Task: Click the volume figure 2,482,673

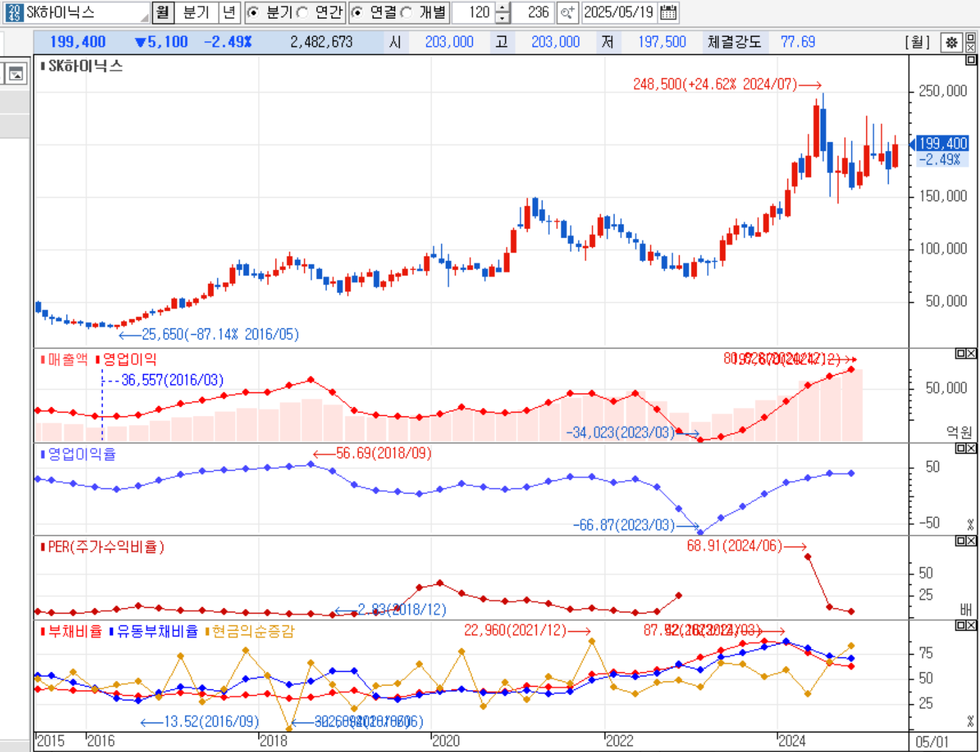Action: point(321,42)
